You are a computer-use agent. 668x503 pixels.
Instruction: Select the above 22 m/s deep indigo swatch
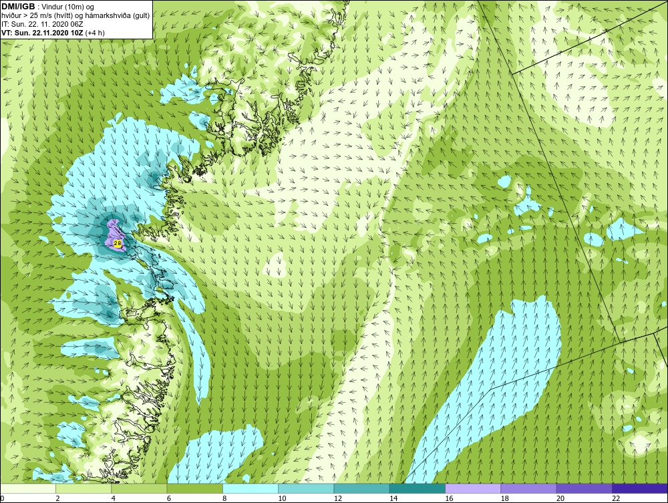[x=640, y=488]
